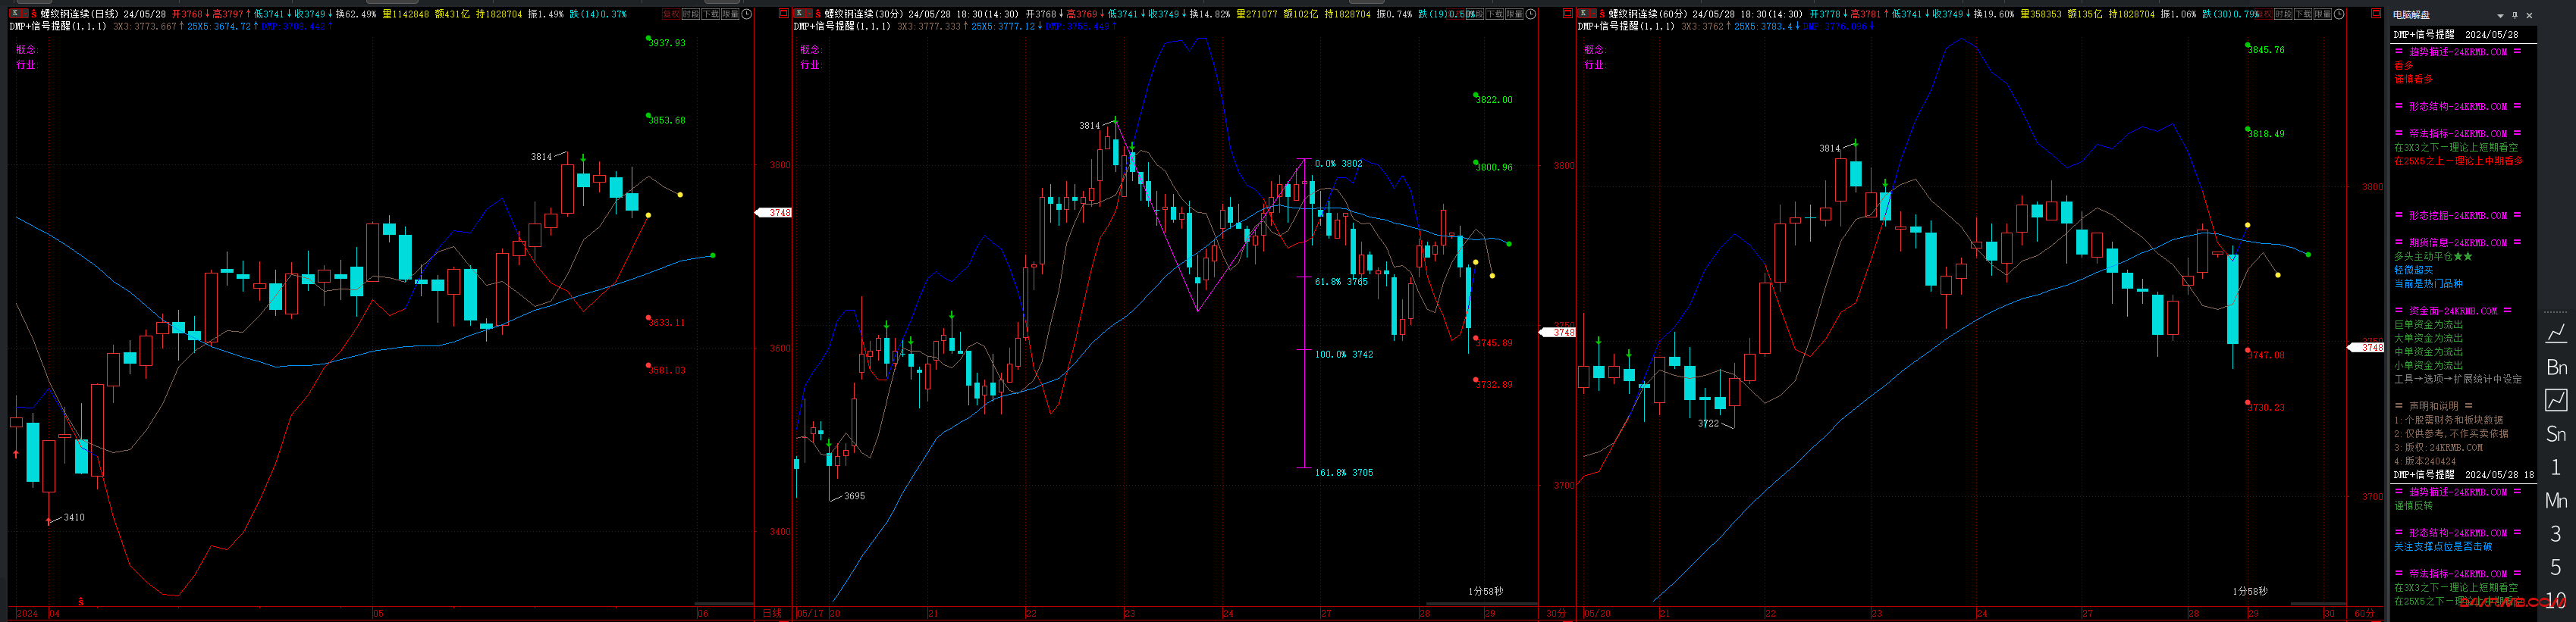Click the DMP+信号提醒(1,1,1) indicator label on the daily chart
Viewport: 2576px width, 622px height.
[58, 26]
